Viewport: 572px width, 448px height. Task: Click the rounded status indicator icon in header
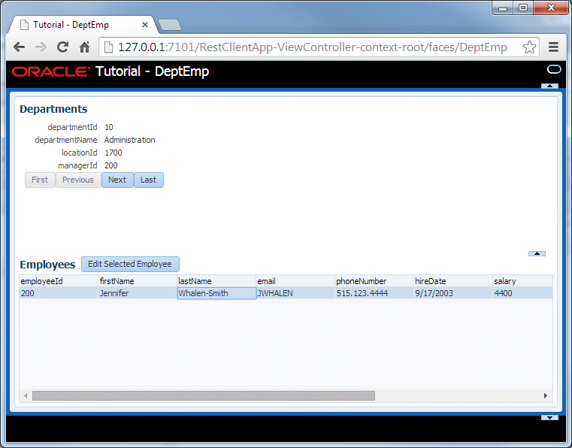554,69
